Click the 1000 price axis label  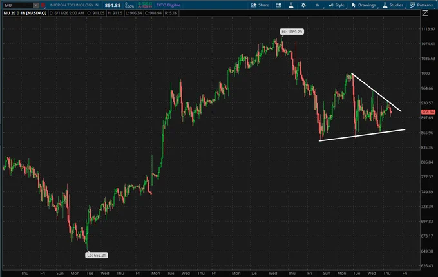[x=425, y=73]
